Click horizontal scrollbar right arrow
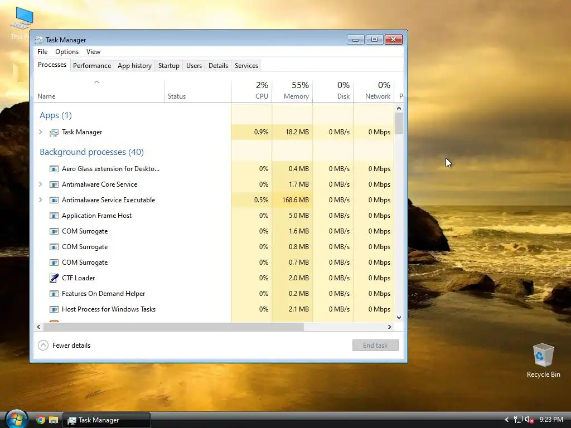 point(390,327)
